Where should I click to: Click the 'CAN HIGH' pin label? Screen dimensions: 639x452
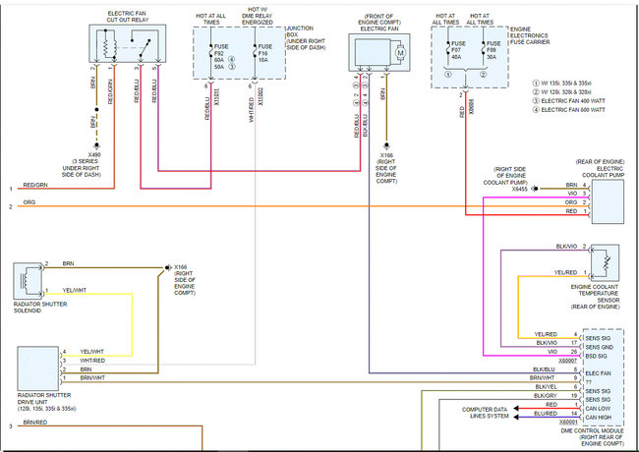(x=599, y=418)
